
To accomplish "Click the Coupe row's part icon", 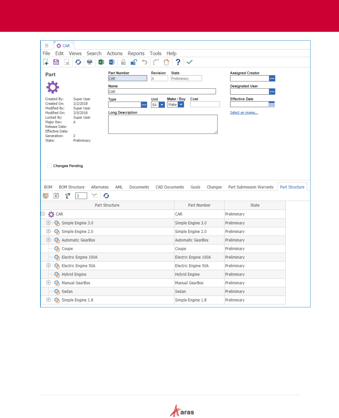I will 57,249.
